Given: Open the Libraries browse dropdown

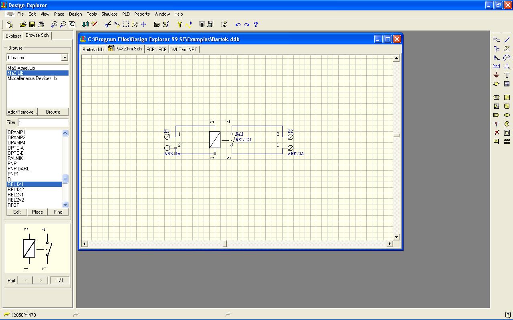Looking at the screenshot, I should 65,58.
